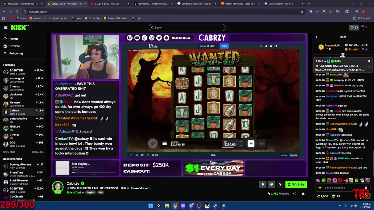Open Chrome from the taskbar
374x210 pixels.
(x=175, y=206)
